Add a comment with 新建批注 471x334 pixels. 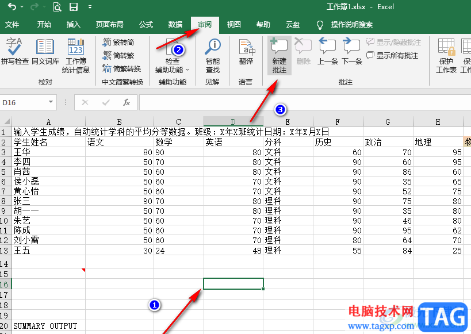(279, 56)
